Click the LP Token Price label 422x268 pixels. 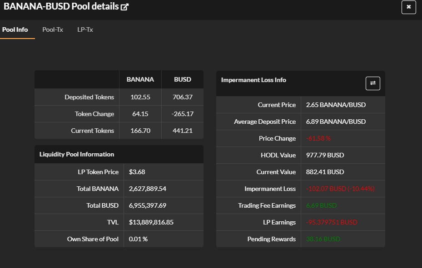point(98,172)
